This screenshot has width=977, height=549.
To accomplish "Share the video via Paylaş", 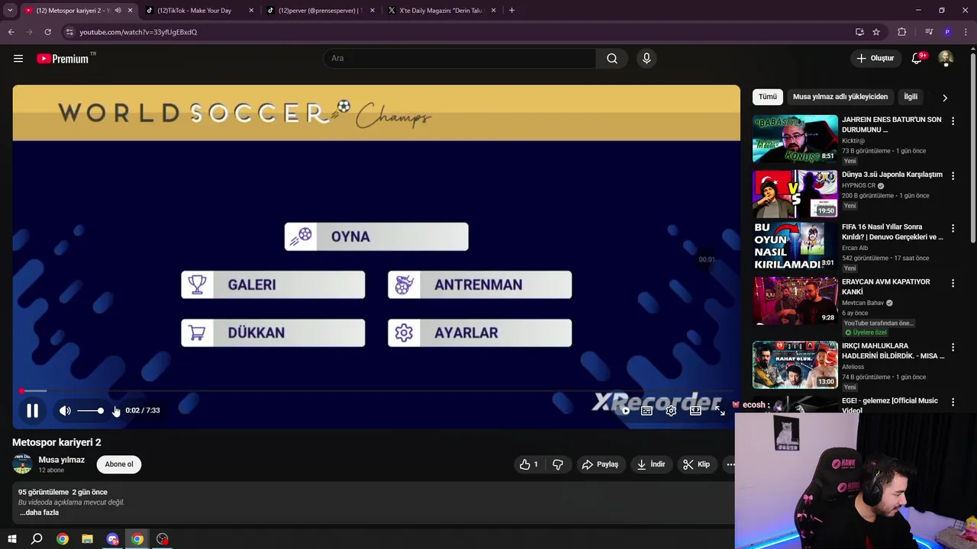I will (x=600, y=464).
